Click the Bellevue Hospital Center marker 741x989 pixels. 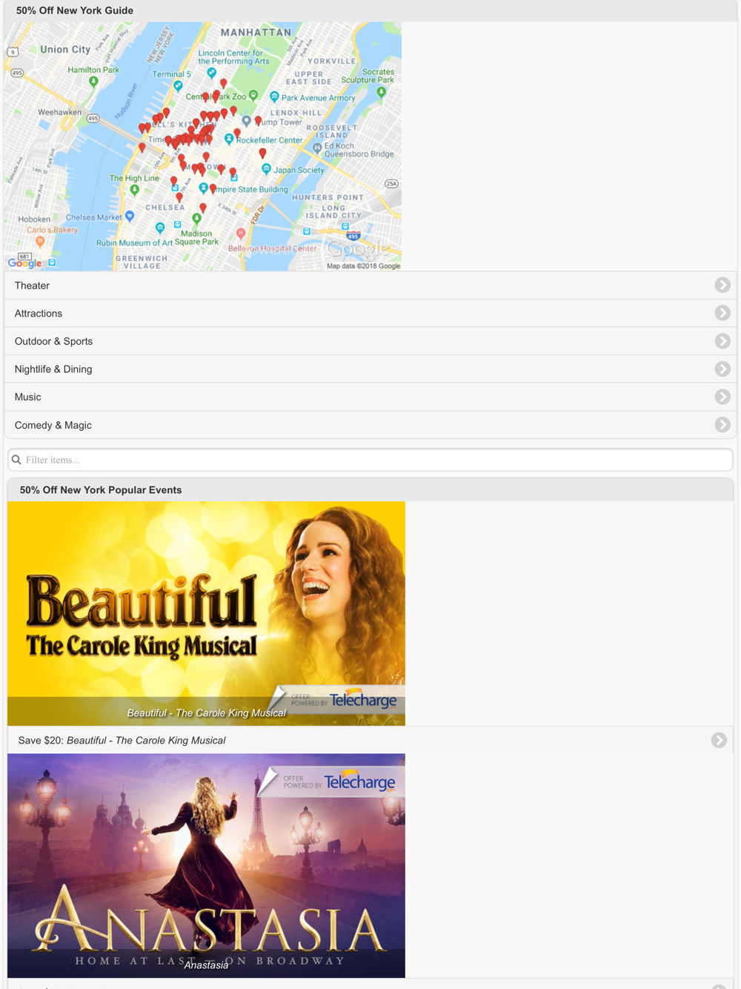click(x=241, y=233)
